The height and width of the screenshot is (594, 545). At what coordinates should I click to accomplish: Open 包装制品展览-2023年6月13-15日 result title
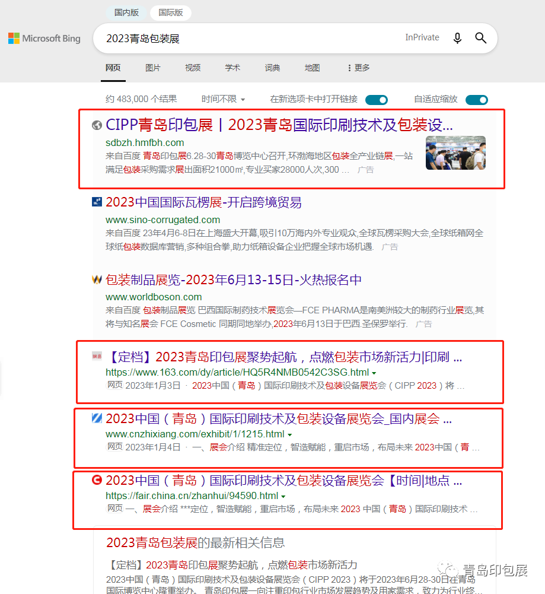pos(234,279)
